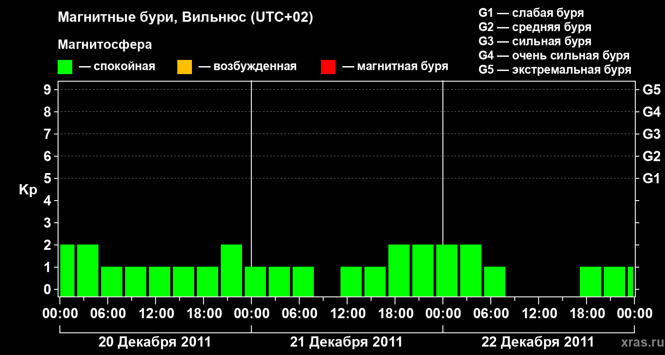The image size is (665, 355).
Task: Click the '06:00' tick label of 20 December
Action: coord(108,314)
